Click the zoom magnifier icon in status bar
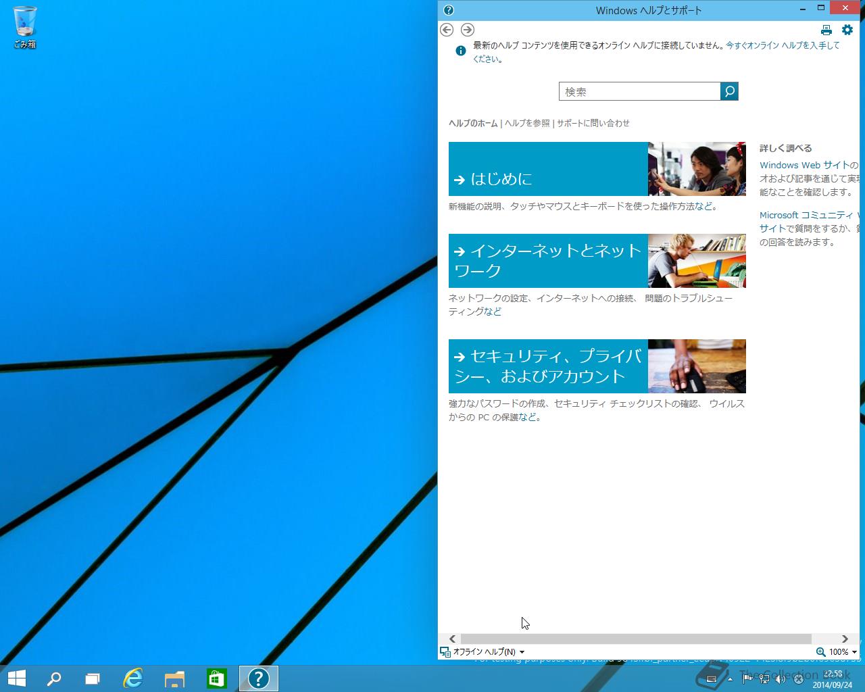Image resolution: width=865 pixels, height=692 pixels. (820, 652)
